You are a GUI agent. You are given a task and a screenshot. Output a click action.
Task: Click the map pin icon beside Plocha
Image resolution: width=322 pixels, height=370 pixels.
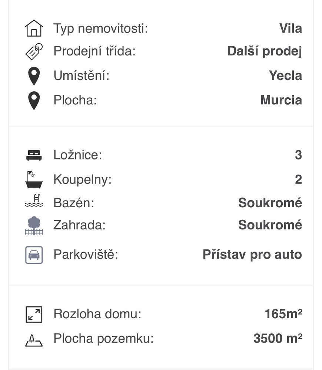click(x=34, y=101)
